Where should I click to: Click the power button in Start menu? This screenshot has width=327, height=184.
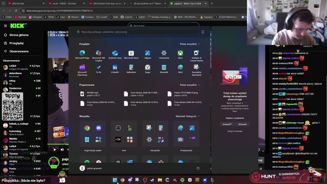pos(198,168)
